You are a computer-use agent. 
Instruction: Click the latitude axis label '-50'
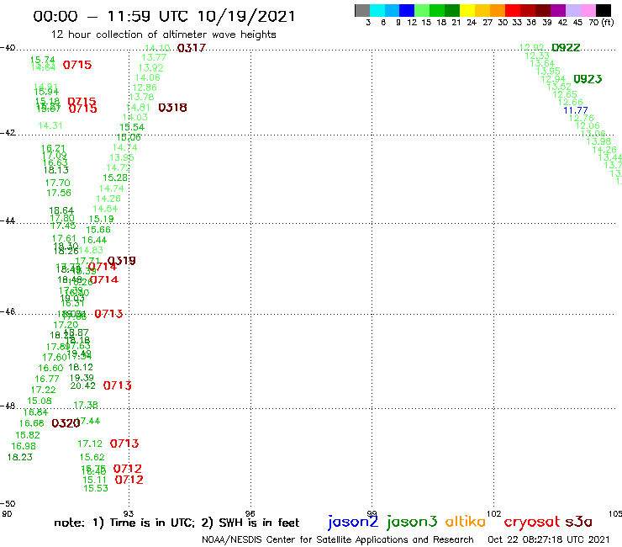coord(8,504)
